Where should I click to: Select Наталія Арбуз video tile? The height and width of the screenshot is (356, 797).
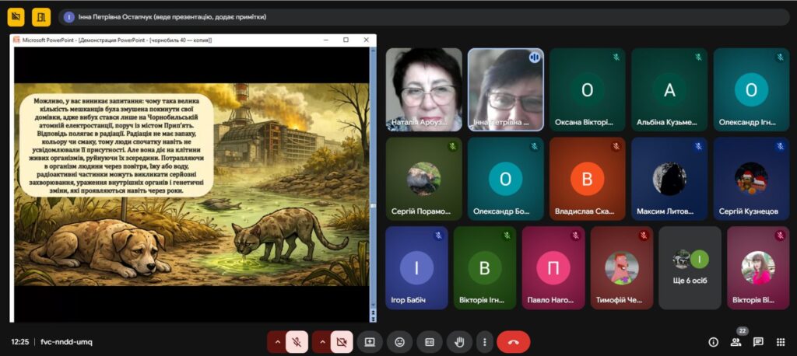(424, 89)
